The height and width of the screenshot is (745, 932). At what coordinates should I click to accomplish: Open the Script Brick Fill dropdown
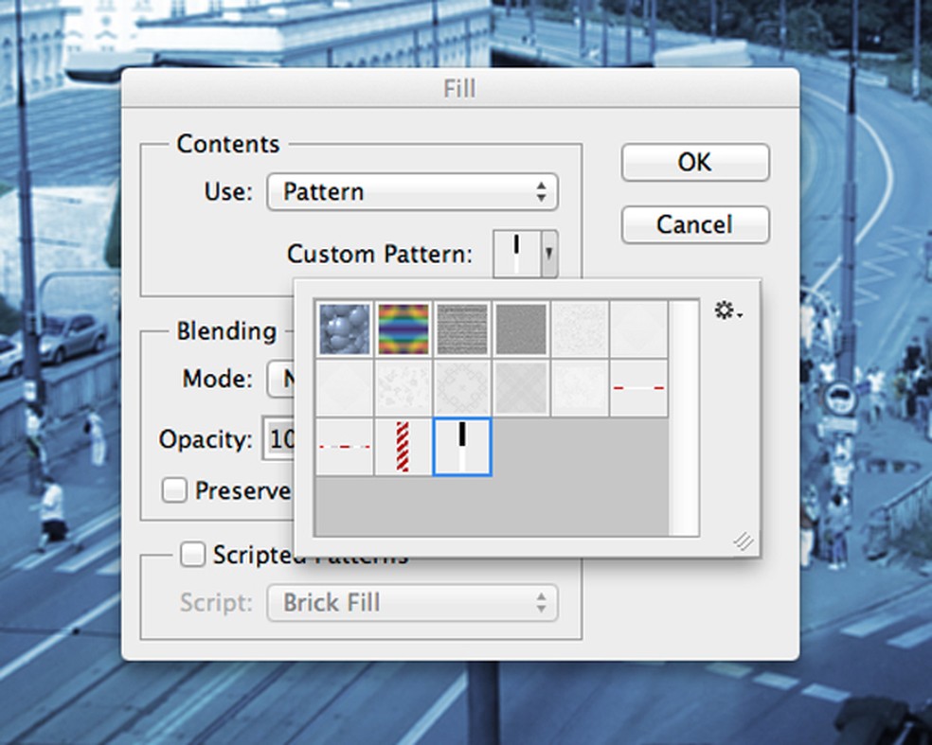tap(412, 602)
